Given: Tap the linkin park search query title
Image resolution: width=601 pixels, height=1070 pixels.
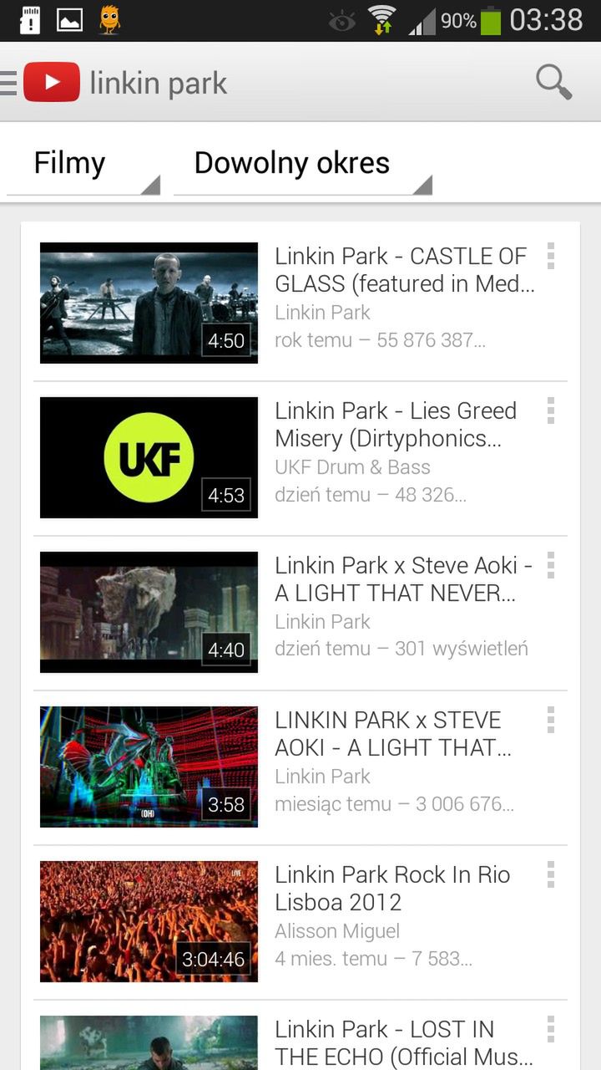Looking at the screenshot, I should pyautogui.click(x=159, y=83).
